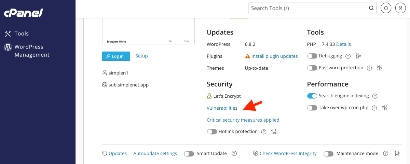
Task: Open Debugging settings sliders icon
Action: pos(358,56)
